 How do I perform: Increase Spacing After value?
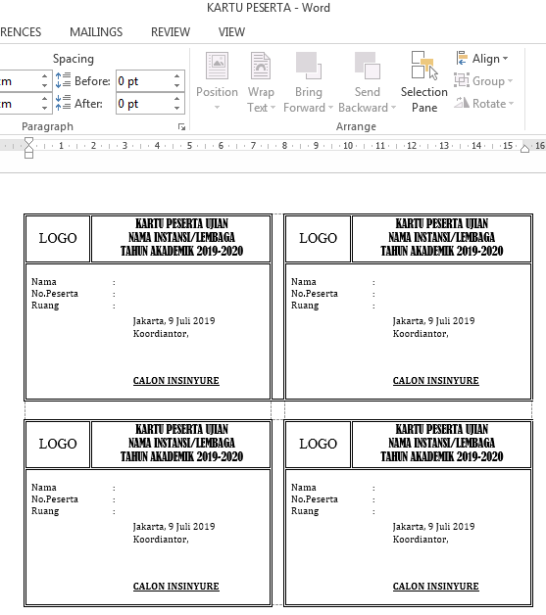point(177,99)
